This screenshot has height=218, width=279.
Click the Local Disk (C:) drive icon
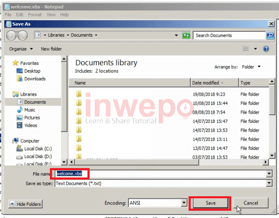point(19,148)
